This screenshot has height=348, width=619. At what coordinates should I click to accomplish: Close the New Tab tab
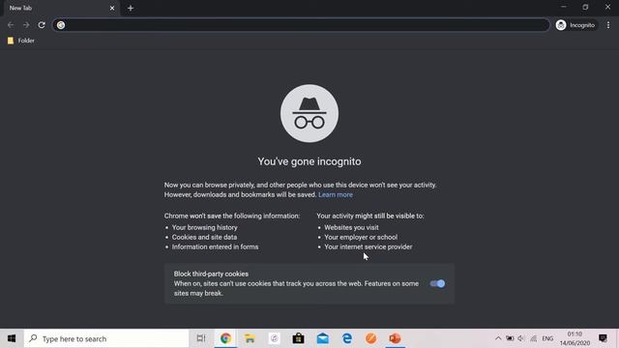(112, 8)
